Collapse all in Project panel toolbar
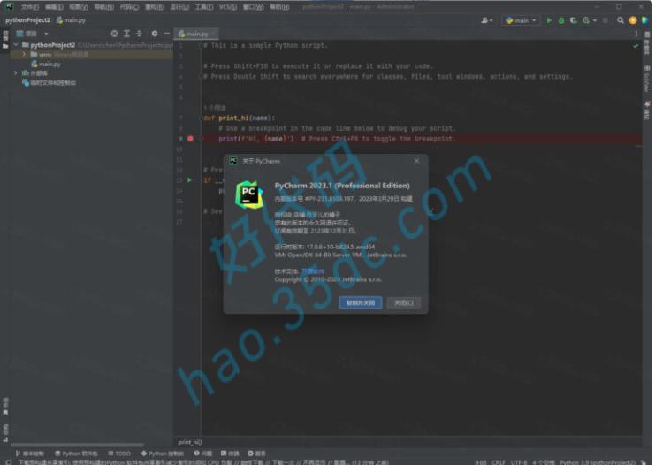 click(139, 34)
